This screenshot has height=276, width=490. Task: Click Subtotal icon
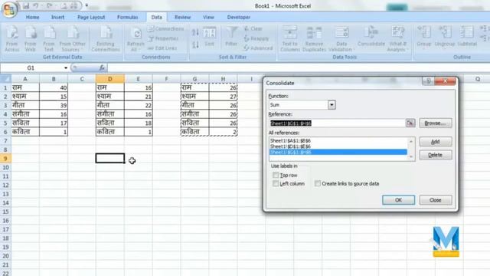pyautogui.click(x=467, y=37)
